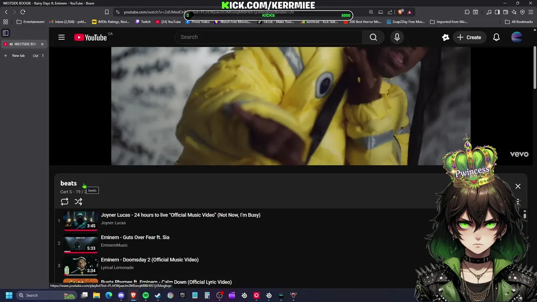Bookmark this page icon in address bar
Screen dimensions: 537x302
coord(107,12)
